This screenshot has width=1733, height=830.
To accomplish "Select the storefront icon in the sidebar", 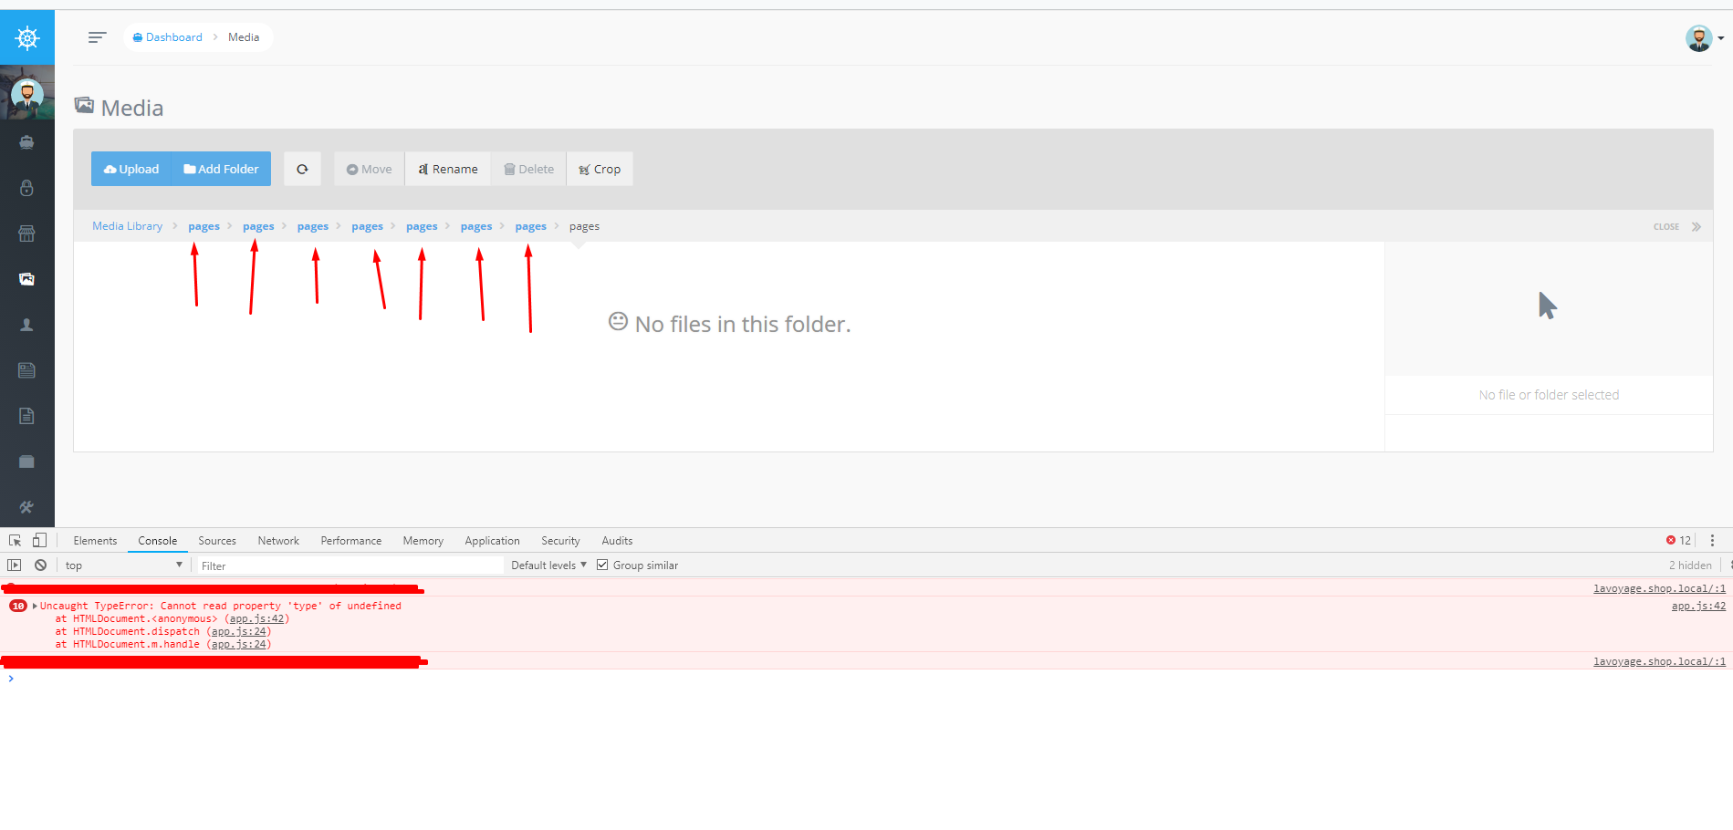I will click(26, 233).
